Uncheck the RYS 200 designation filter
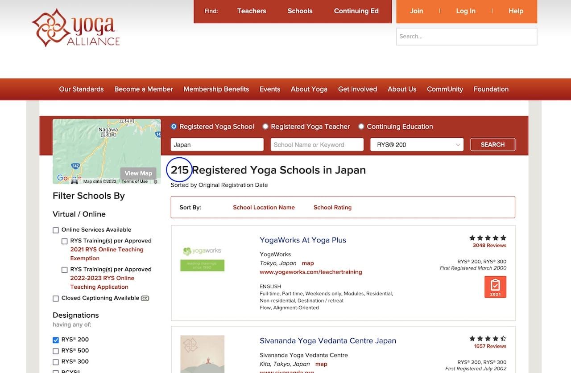This screenshot has height=373, width=571. [55, 340]
